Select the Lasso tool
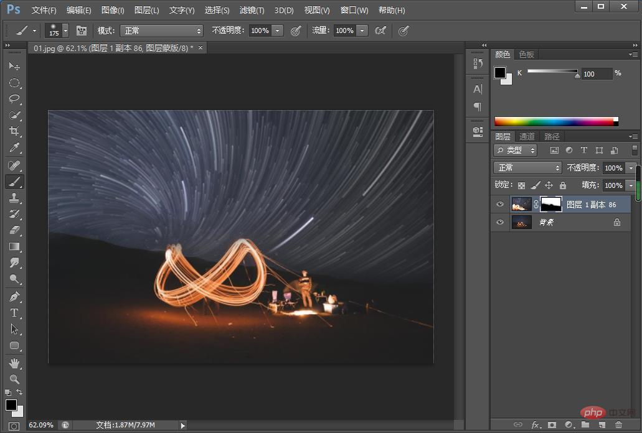Viewport: 642px width, 433px height. click(14, 99)
